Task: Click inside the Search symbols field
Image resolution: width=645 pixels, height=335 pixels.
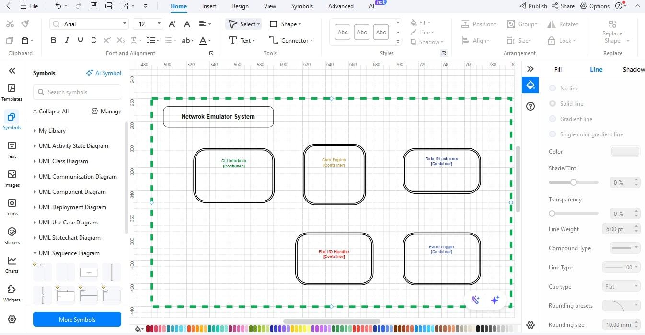Action: (x=77, y=92)
